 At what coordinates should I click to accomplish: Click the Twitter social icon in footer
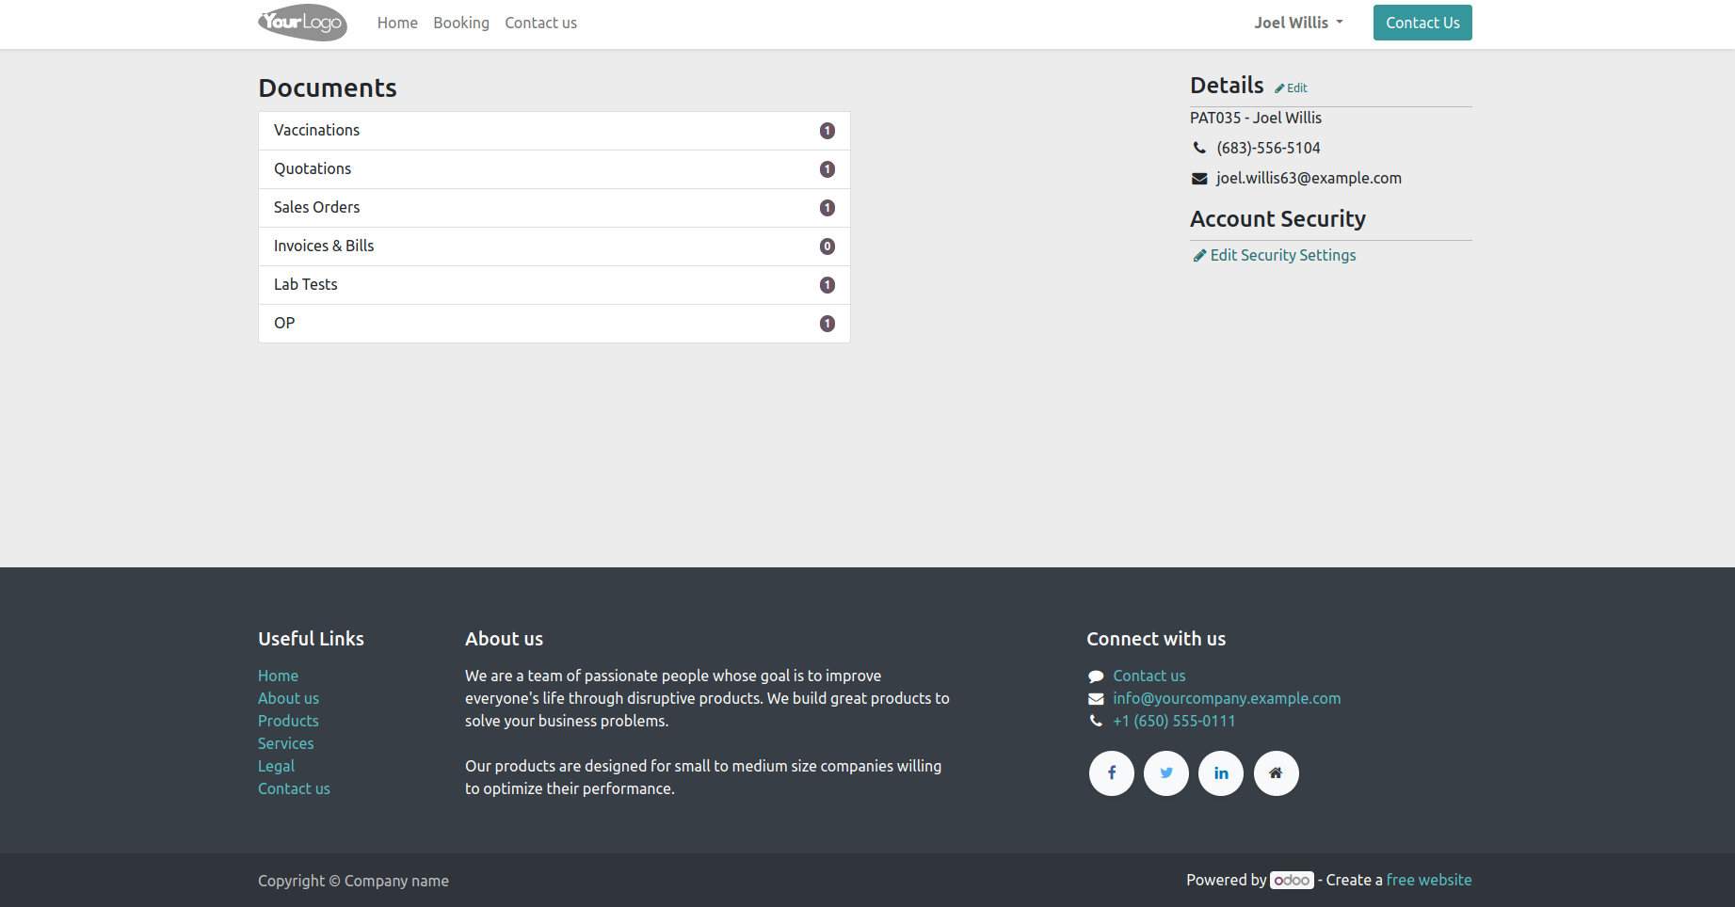(1166, 773)
